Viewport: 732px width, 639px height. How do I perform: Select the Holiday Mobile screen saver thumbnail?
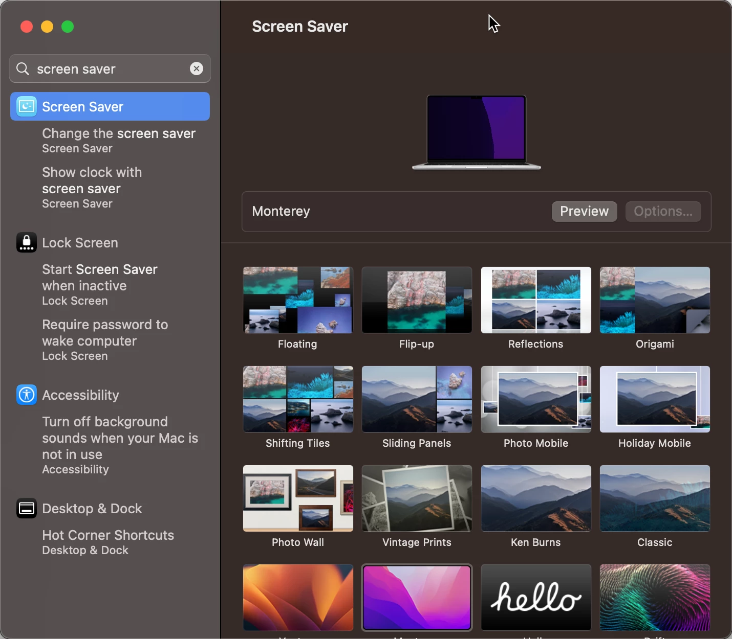tap(655, 399)
